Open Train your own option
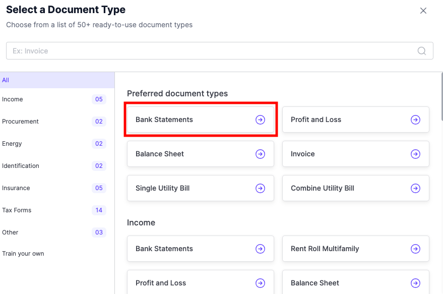The height and width of the screenshot is (294, 443). point(23,254)
